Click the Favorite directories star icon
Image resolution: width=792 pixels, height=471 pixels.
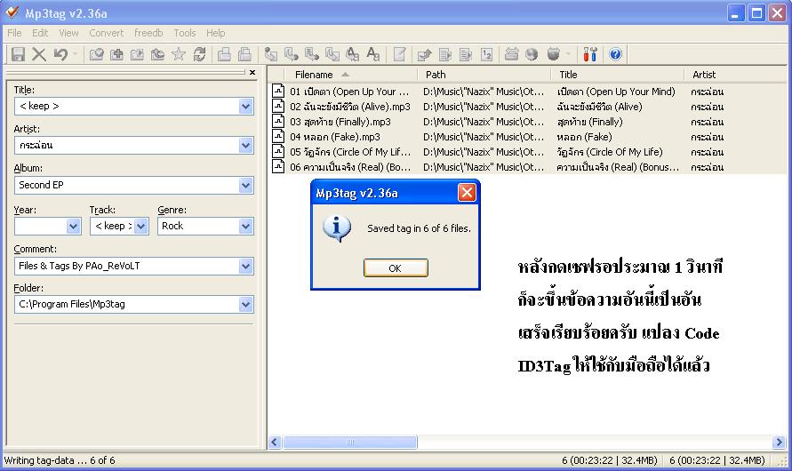tap(179, 54)
